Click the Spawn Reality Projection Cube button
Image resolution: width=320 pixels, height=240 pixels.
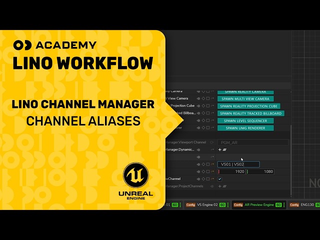click(x=249, y=106)
